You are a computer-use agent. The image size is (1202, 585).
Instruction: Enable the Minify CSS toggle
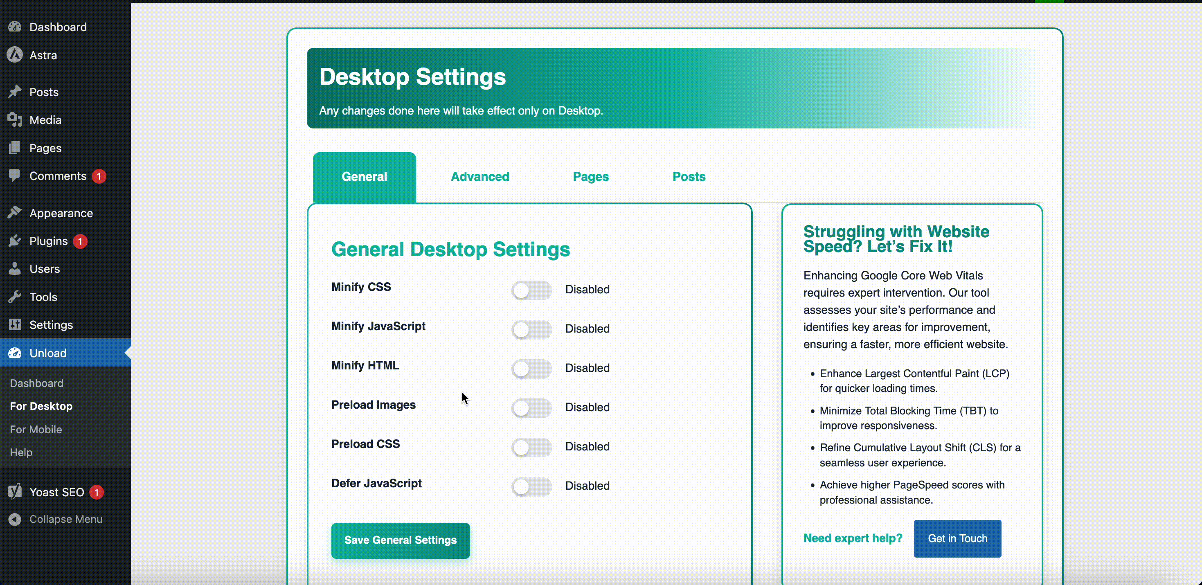(531, 290)
